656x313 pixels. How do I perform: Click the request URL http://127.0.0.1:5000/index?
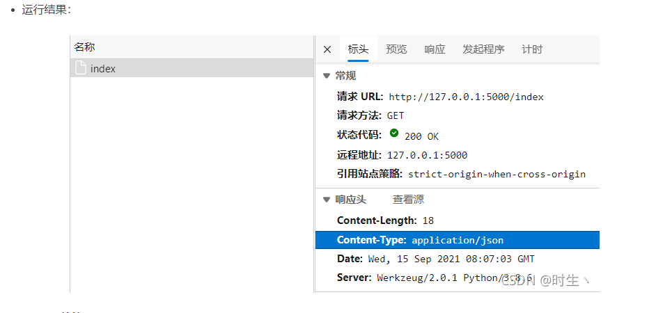466,97
